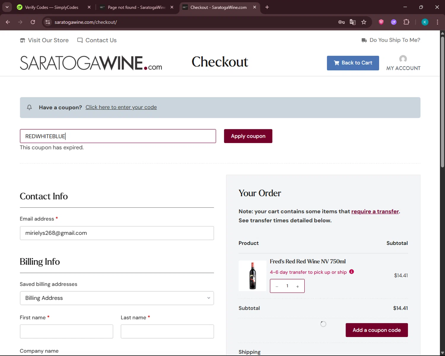The image size is (445, 356).
Task: Click the product price $14.41 in item row
Action: point(401,276)
